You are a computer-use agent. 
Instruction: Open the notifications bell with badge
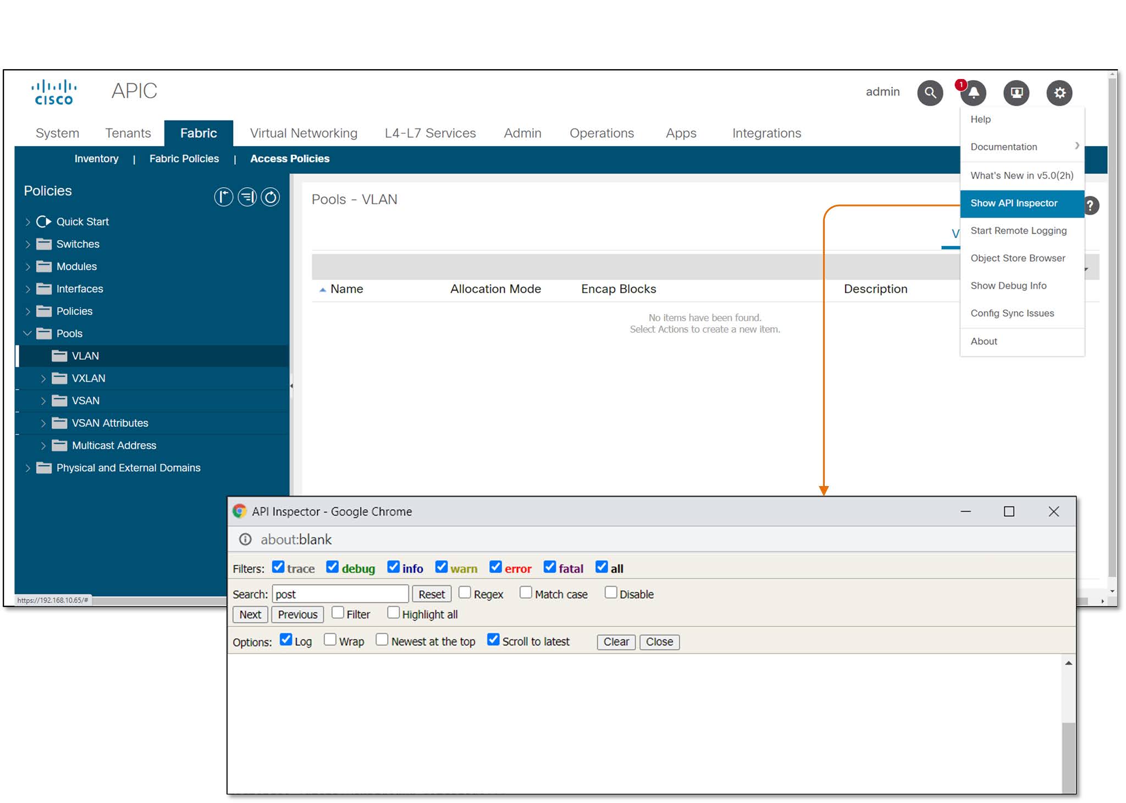point(973,93)
